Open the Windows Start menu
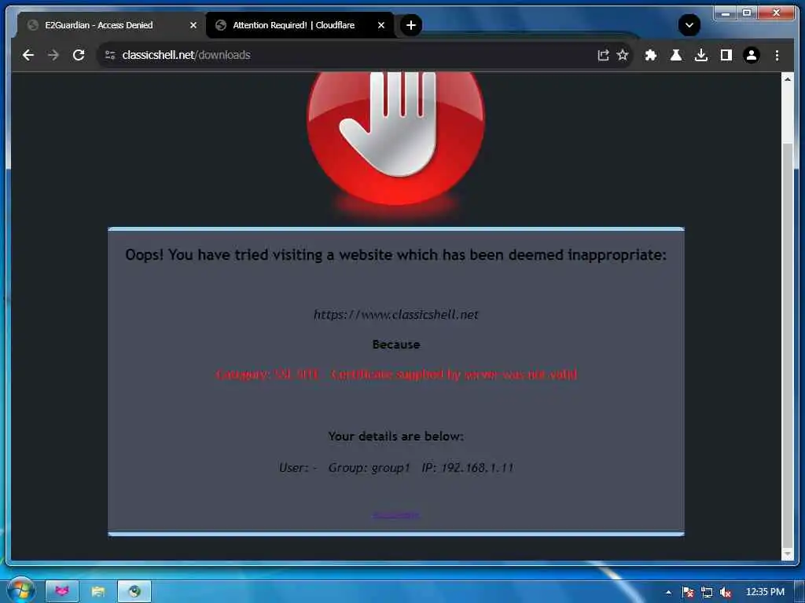Image resolution: width=805 pixels, height=603 pixels. tap(20, 590)
